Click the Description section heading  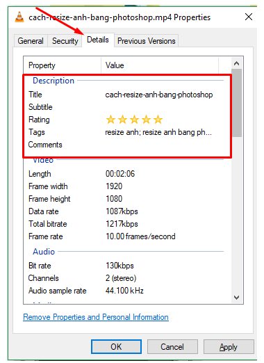(53, 81)
